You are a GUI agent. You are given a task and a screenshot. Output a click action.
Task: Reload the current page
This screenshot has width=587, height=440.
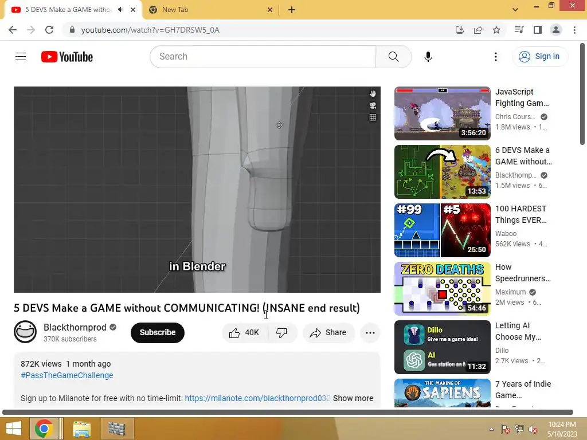(x=49, y=30)
